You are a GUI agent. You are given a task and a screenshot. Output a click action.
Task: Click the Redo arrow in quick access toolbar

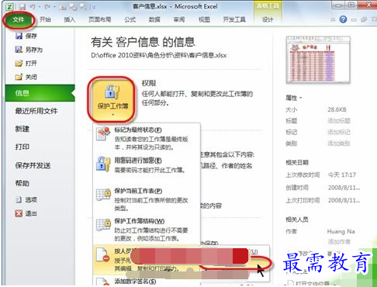(x=47, y=7)
